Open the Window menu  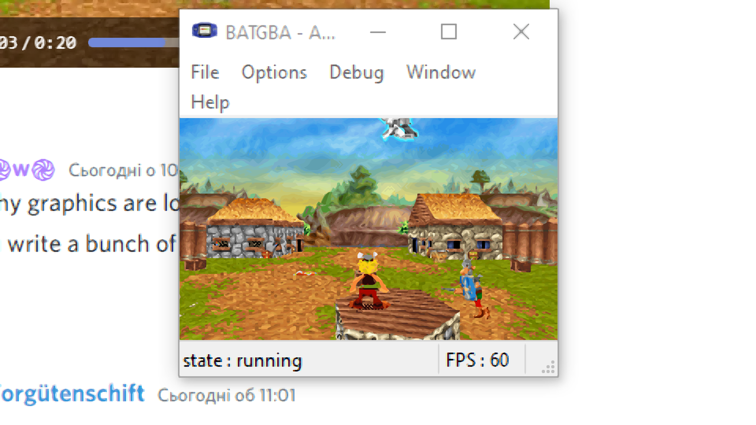441,72
